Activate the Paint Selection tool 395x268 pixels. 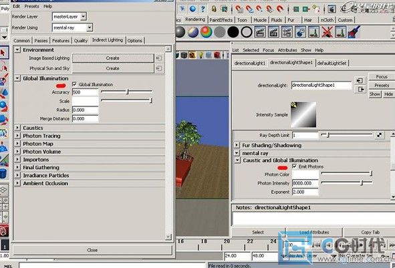[x=3, y=79]
